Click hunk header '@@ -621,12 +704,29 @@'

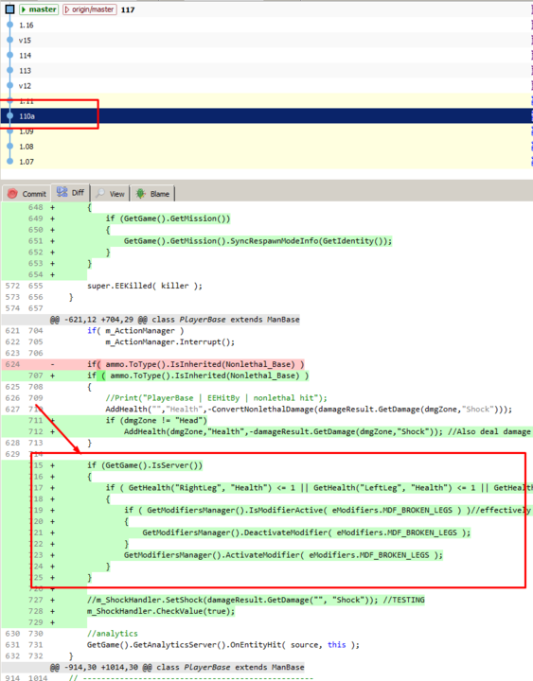tap(175, 320)
